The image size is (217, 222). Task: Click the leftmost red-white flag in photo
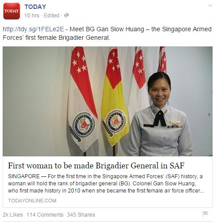(83, 99)
